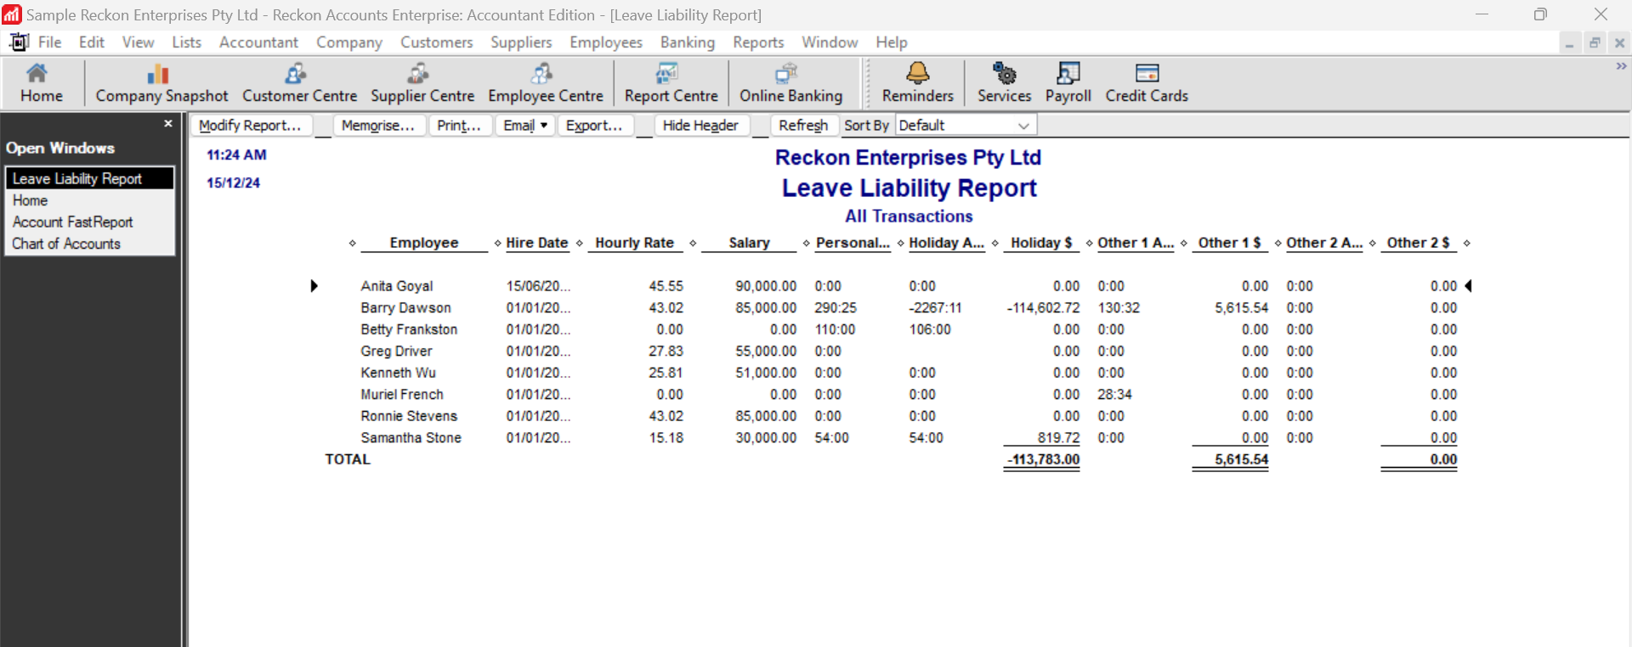
Task: Select Leave Liability Report in Open Windows
Action: [89, 178]
